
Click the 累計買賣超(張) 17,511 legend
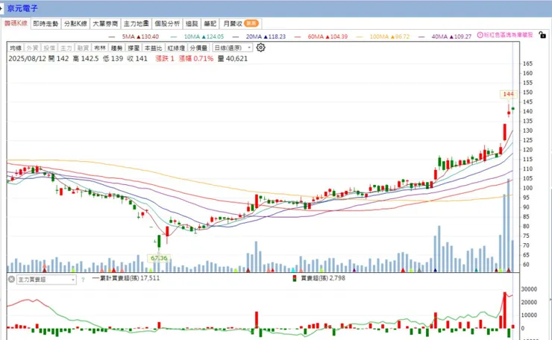[126, 278]
